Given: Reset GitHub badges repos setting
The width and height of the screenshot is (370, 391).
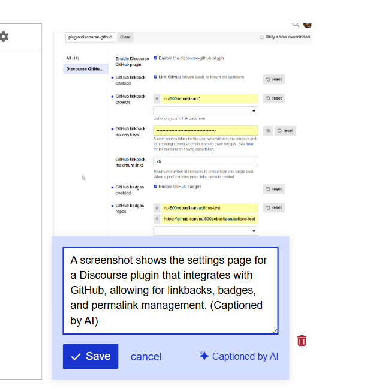Looking at the screenshot, I should point(274,207).
